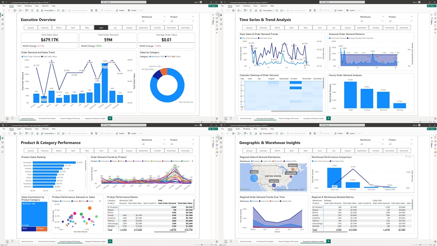Viewport: 437px width, 246px height.
Task: Click Share button in Geographic Insights window
Action: coord(431,129)
